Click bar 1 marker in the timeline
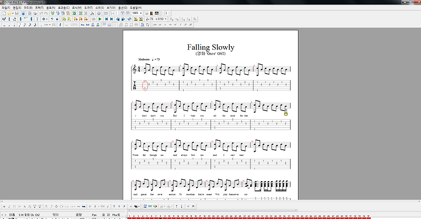Image resolution: width=421 pixels, height=219 pixels. click(129, 216)
